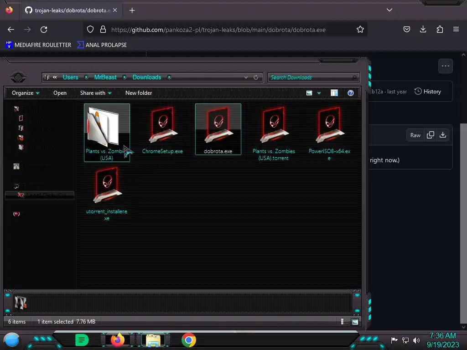Click the volume speaker tray icon
Viewport: 467px width, 350px height.
coord(416,340)
